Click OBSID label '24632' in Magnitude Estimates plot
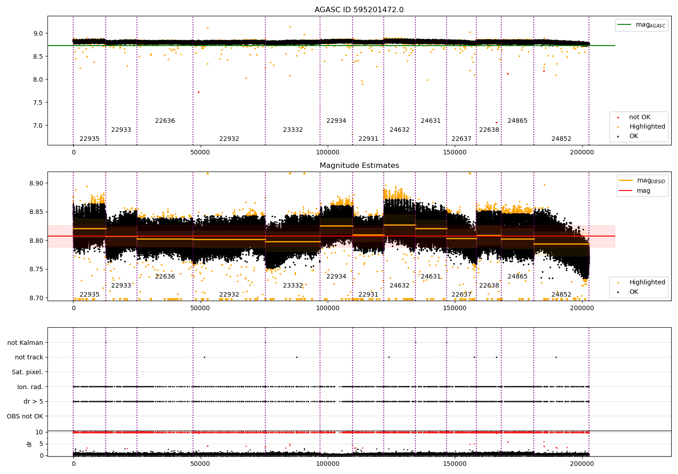Image resolution: width=678 pixels, height=474 pixels. coord(400,286)
